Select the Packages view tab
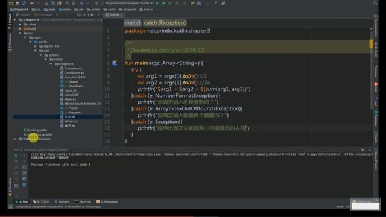 [x=43, y=14]
